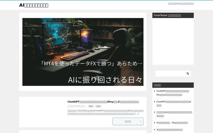Open the site title link starting with AI

coord(34,5)
